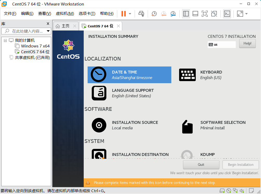Click the stretch guest display icon
The width and height of the screenshot is (261, 194).
240,14
